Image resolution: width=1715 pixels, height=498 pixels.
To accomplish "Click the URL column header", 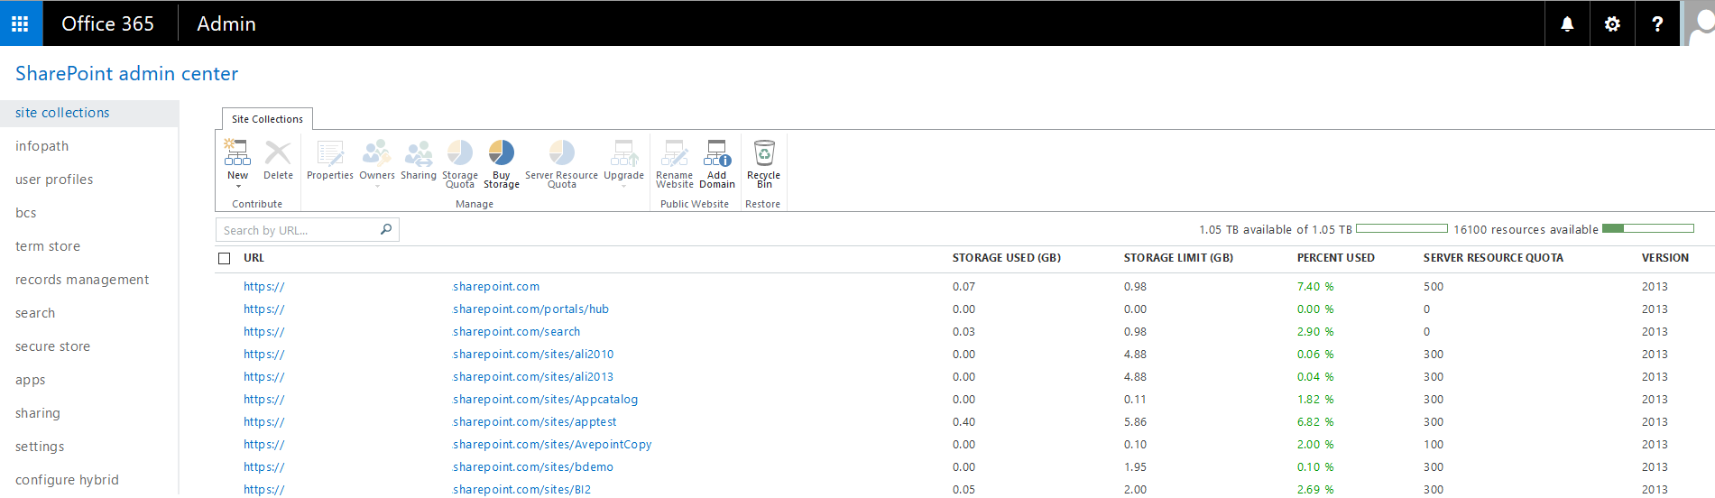I will point(254,258).
